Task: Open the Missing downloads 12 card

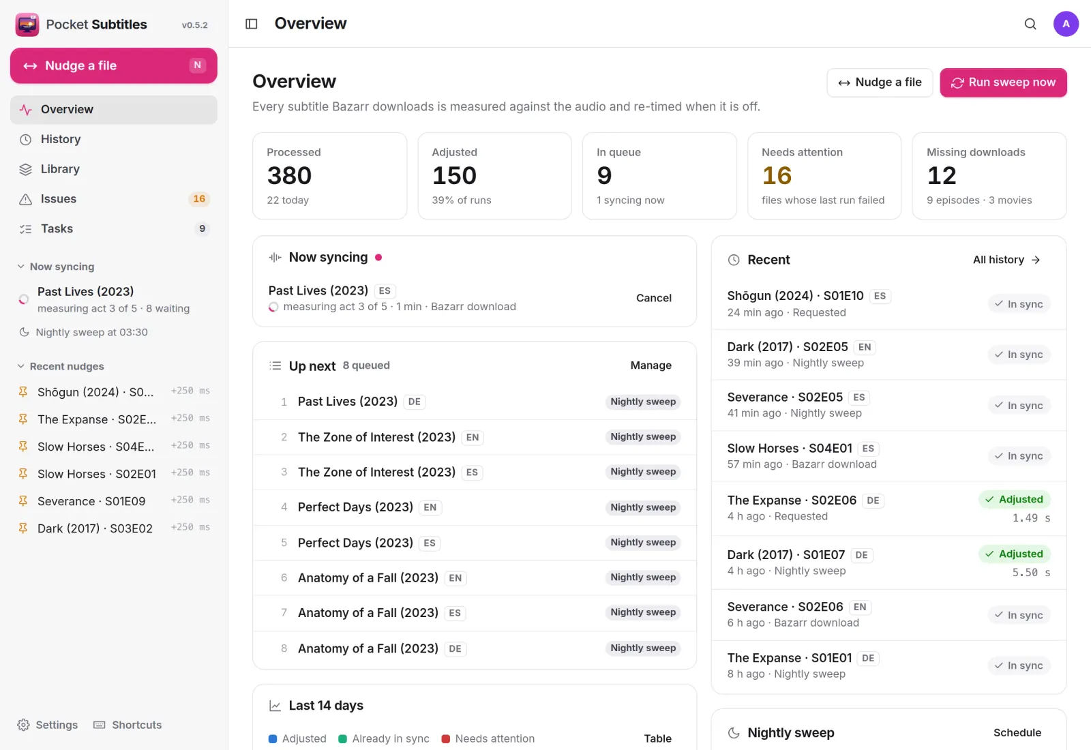Action: pyautogui.click(x=989, y=176)
